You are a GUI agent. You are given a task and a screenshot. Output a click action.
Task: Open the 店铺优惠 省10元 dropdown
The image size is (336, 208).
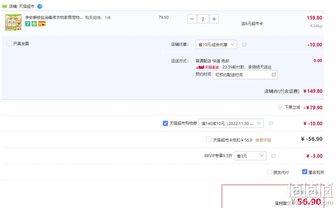(216, 44)
